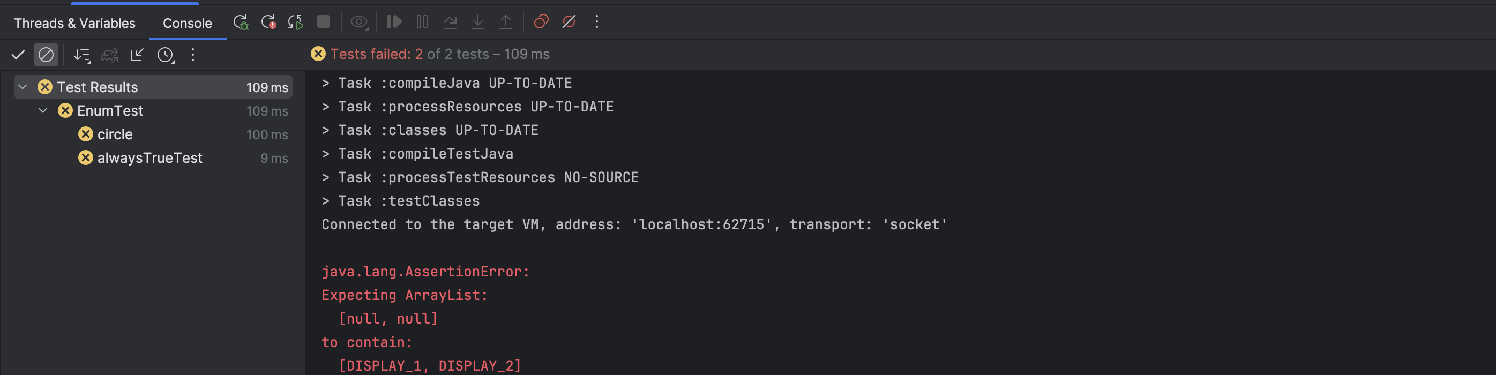Open debugger toolbar more options menu
This screenshot has height=375, width=1496.
(x=596, y=22)
